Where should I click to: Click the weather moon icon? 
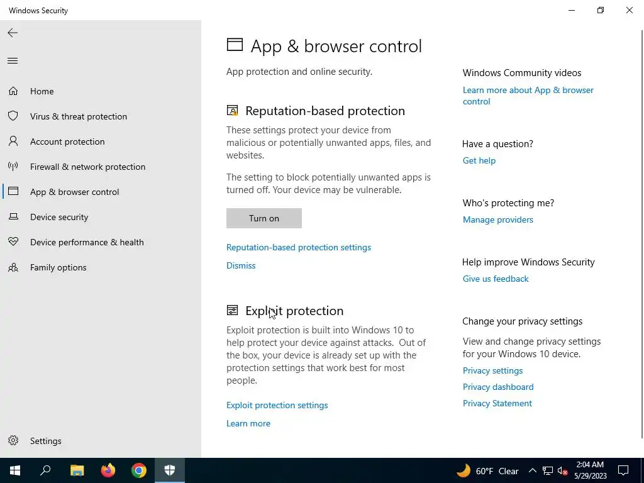tap(464, 470)
